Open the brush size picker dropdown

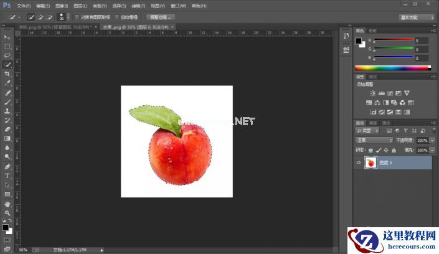[68, 17]
